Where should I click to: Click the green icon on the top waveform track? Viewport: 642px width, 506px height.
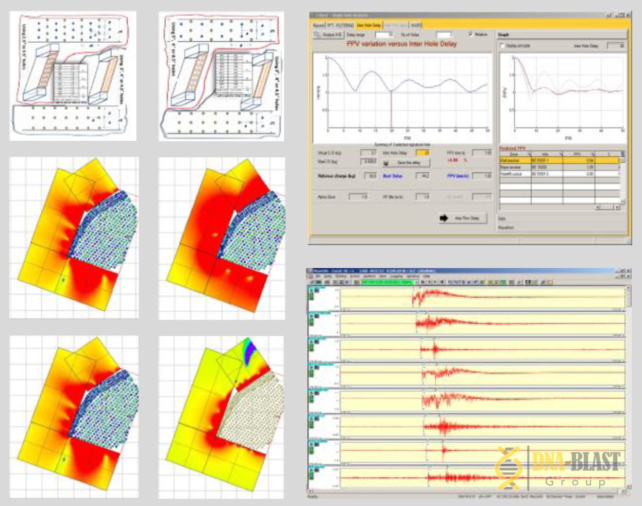pyautogui.click(x=311, y=297)
